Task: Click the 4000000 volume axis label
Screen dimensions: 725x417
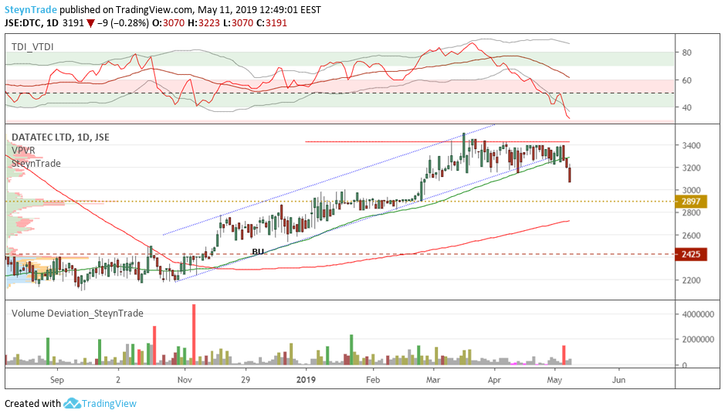Action: (698, 314)
